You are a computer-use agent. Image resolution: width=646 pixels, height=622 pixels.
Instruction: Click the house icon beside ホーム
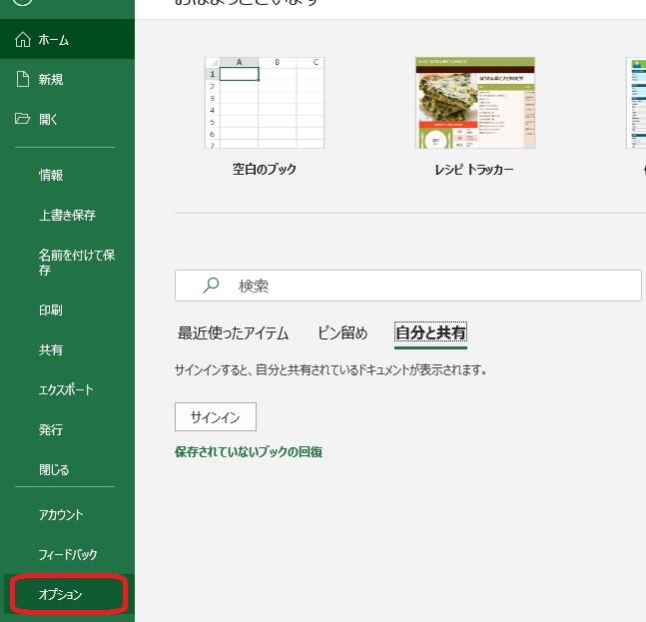tap(23, 40)
